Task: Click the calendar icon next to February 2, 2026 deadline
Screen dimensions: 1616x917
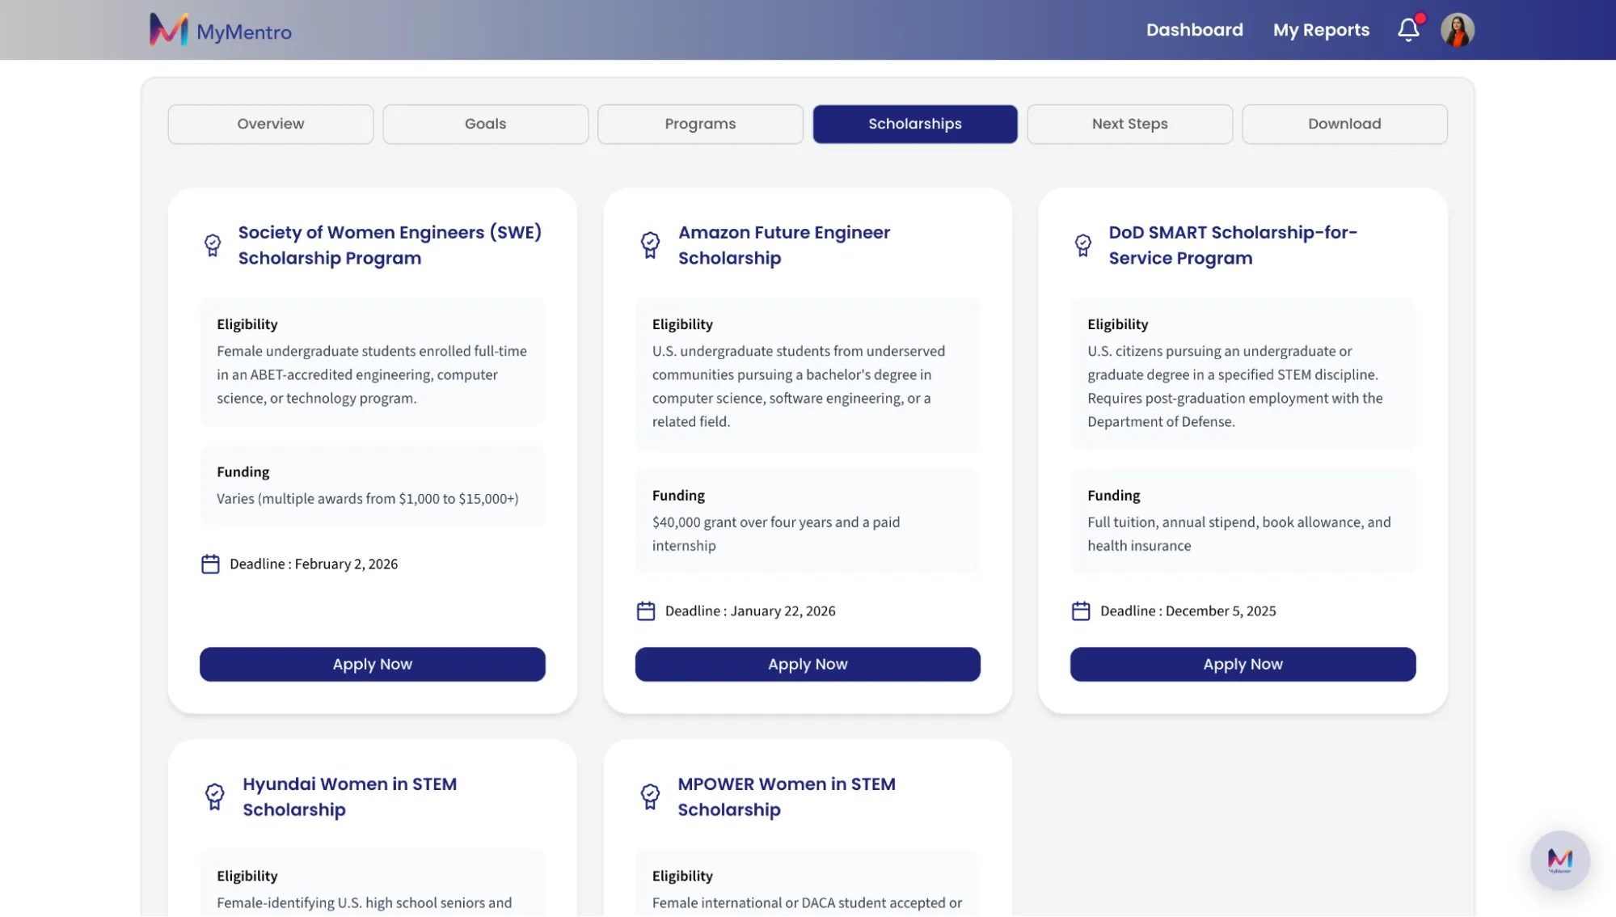Action: click(210, 564)
